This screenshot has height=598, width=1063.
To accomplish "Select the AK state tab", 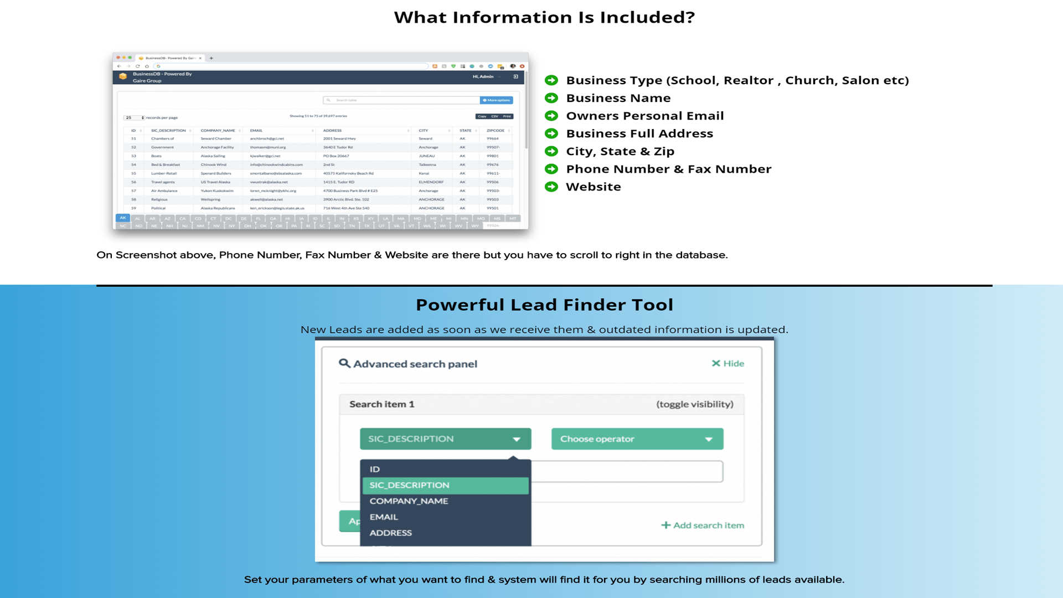I will 123,218.
